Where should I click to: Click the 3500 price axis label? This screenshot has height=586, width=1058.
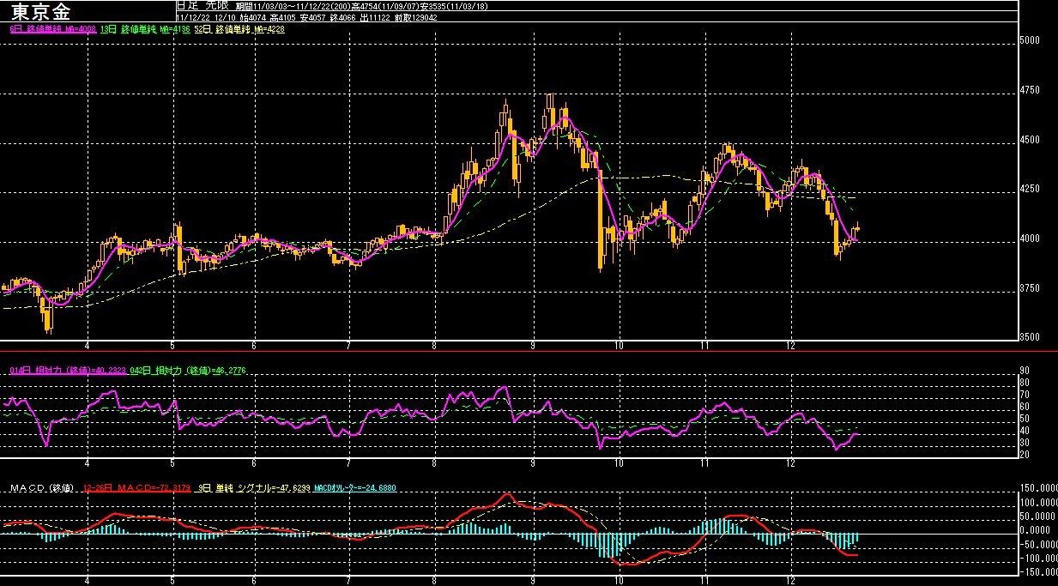coord(1030,337)
